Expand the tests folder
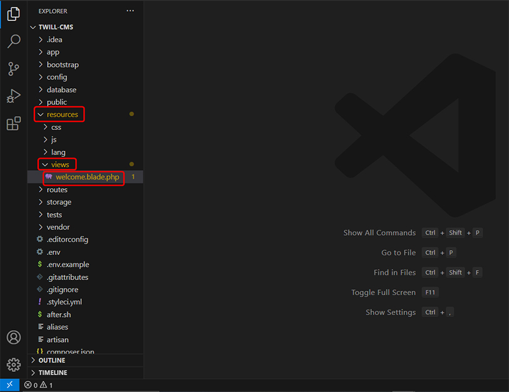This screenshot has height=392, width=509. [41, 214]
